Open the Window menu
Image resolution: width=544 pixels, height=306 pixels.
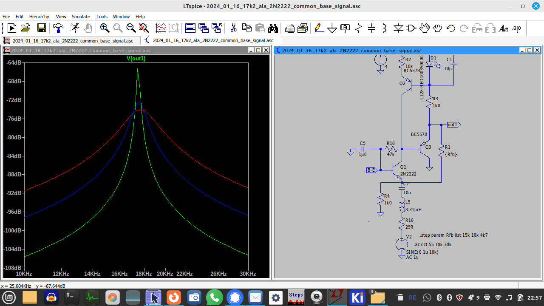pyautogui.click(x=121, y=17)
